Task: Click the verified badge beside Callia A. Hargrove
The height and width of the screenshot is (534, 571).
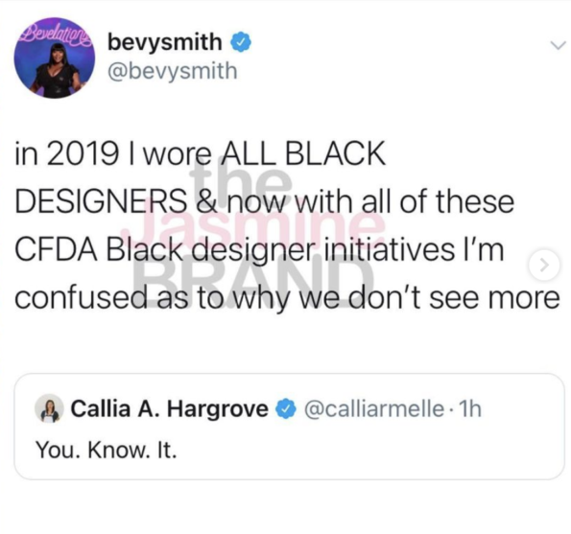Action: [x=286, y=408]
